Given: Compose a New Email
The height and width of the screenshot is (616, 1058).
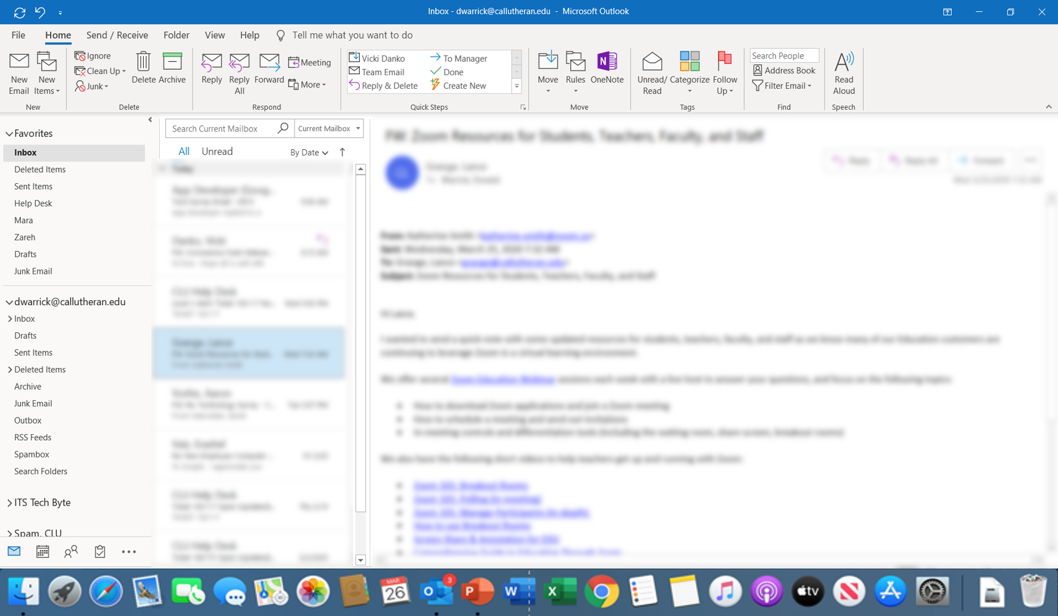Looking at the screenshot, I should tap(19, 73).
